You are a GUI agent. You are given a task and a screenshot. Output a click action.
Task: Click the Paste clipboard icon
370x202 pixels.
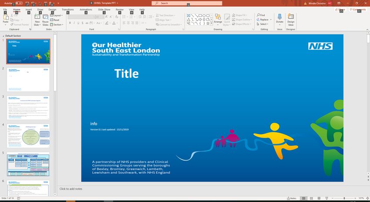click(x=5, y=17)
